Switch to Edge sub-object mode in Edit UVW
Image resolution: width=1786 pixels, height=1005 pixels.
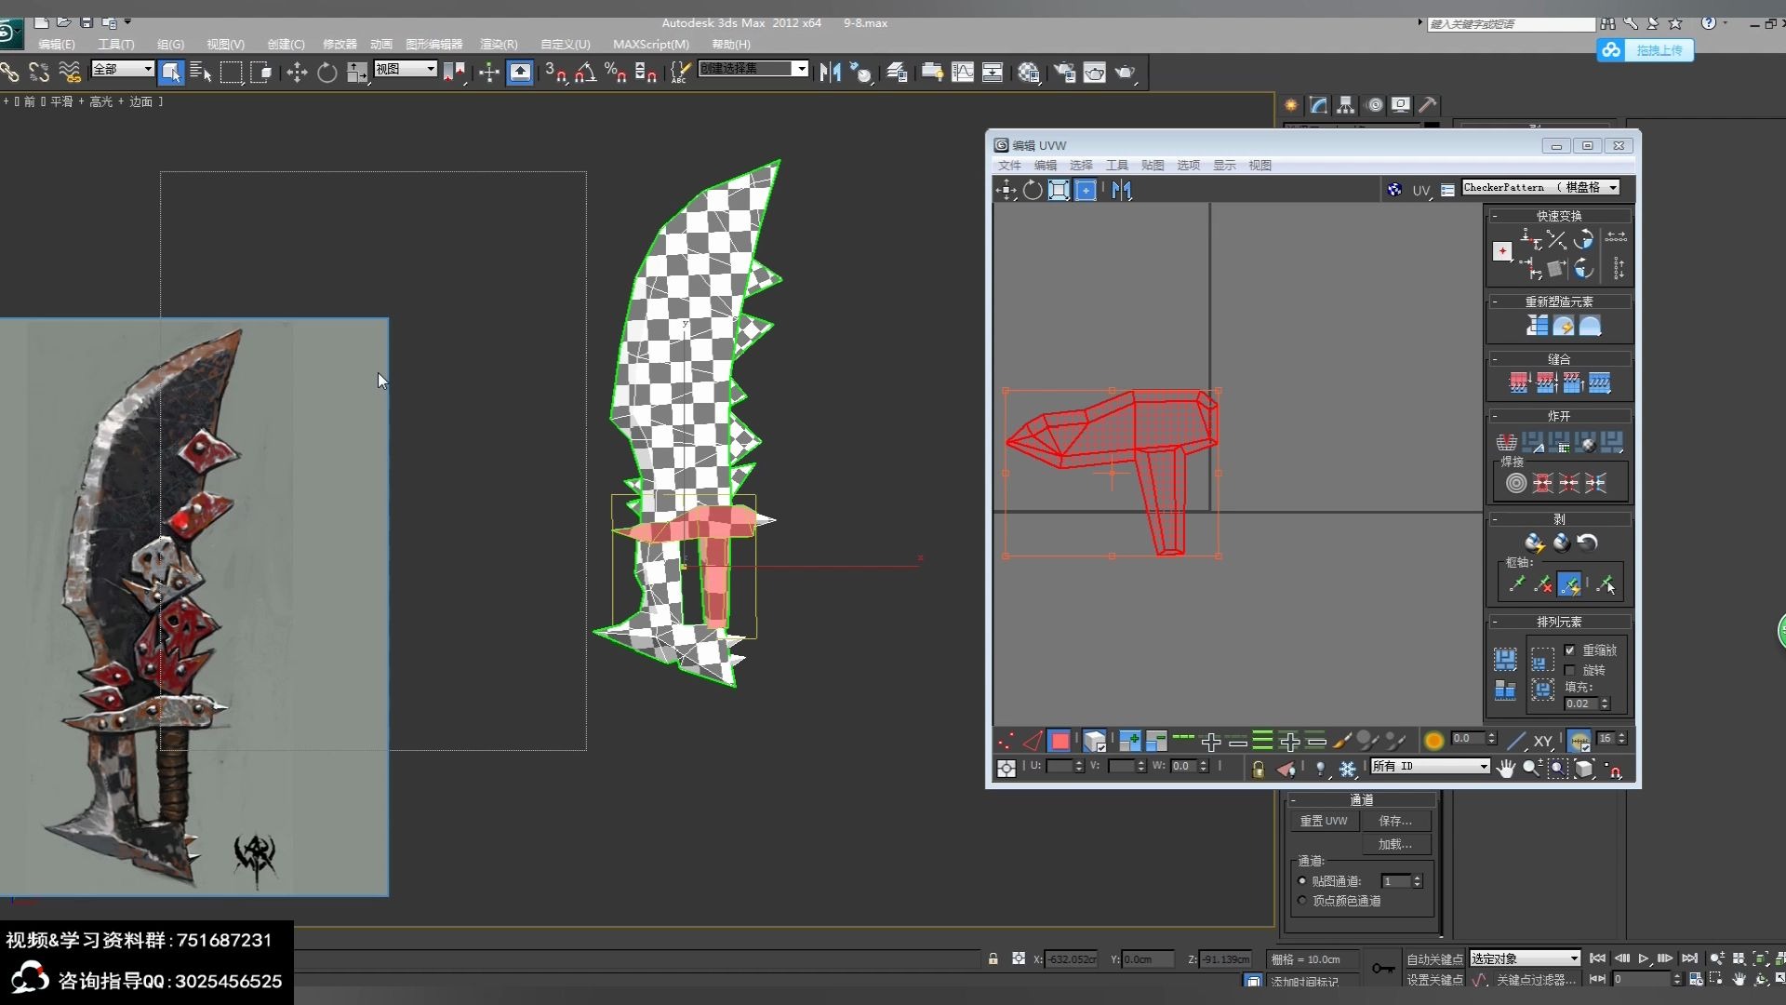point(1033,742)
